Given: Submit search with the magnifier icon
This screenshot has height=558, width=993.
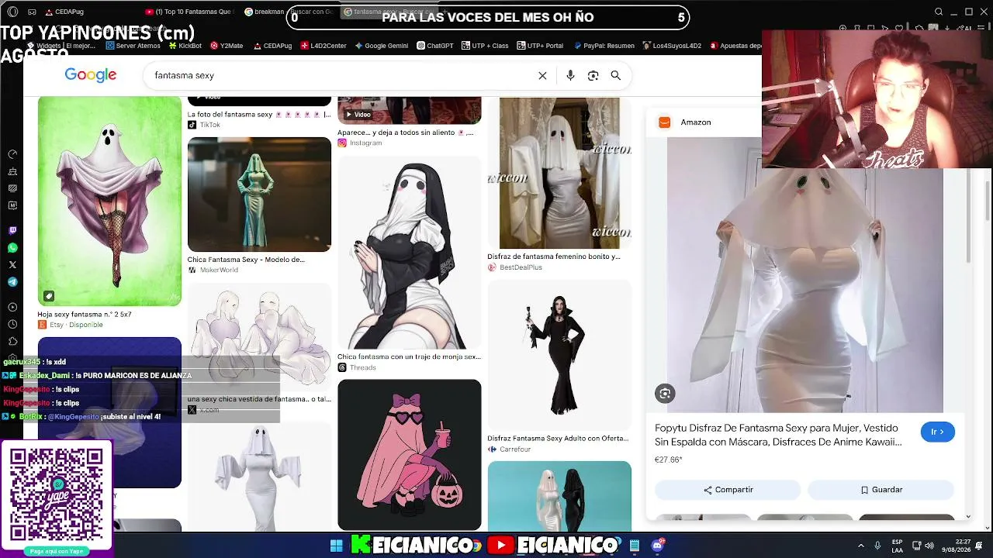Looking at the screenshot, I should point(615,75).
